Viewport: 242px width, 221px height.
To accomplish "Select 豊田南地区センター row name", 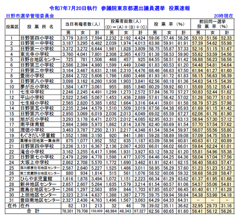I will 40,200.
